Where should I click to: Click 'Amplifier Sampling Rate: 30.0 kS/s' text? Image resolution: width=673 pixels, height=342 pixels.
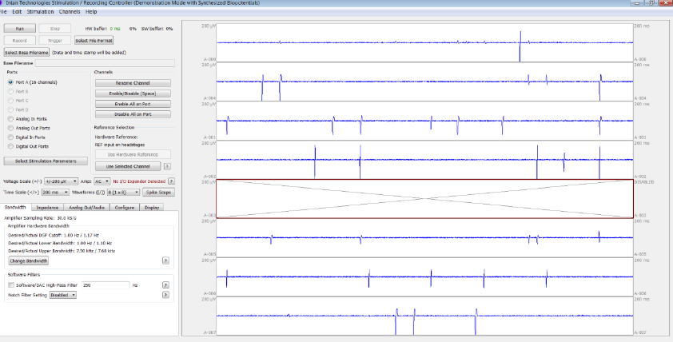[x=40, y=218]
